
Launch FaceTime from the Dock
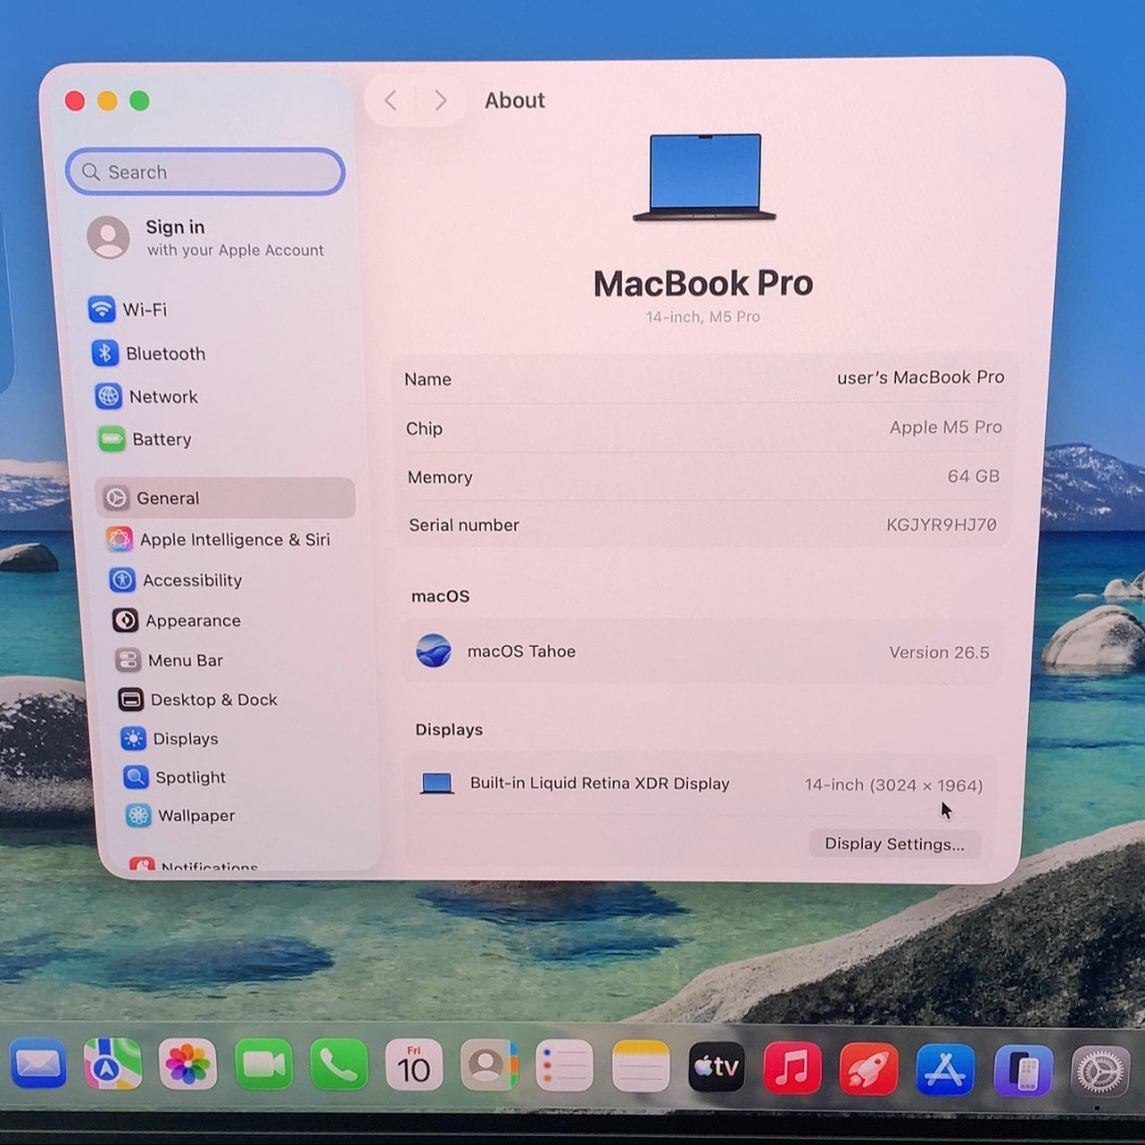click(263, 1064)
